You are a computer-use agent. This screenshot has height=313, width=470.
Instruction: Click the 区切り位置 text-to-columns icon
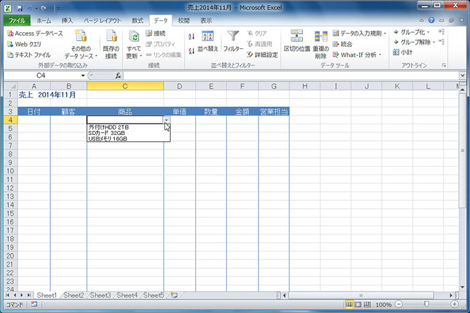(x=297, y=38)
